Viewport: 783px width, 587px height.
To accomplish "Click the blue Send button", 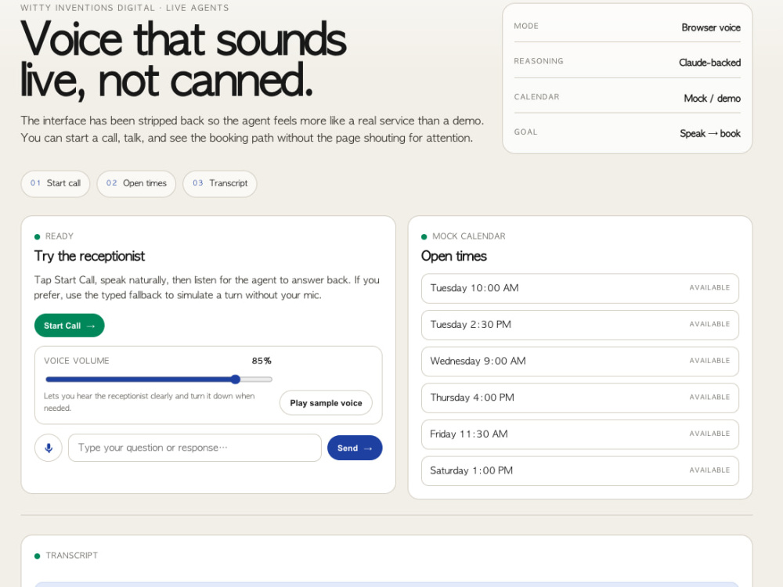I will tap(355, 448).
